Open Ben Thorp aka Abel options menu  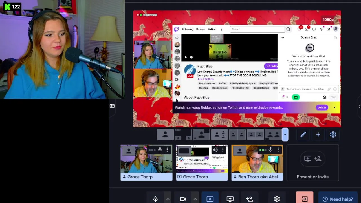pyautogui.click(x=278, y=150)
